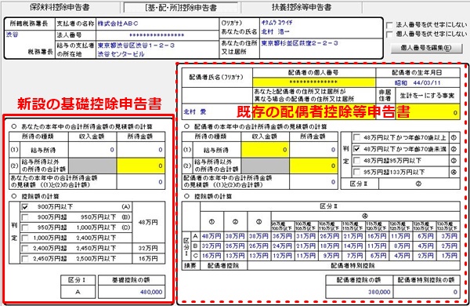Click the 個人番号を編集 button
Image resolution: width=470 pixels, height=306 pixels.
(427, 48)
